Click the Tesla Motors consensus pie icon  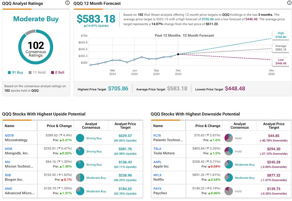click(x=228, y=151)
